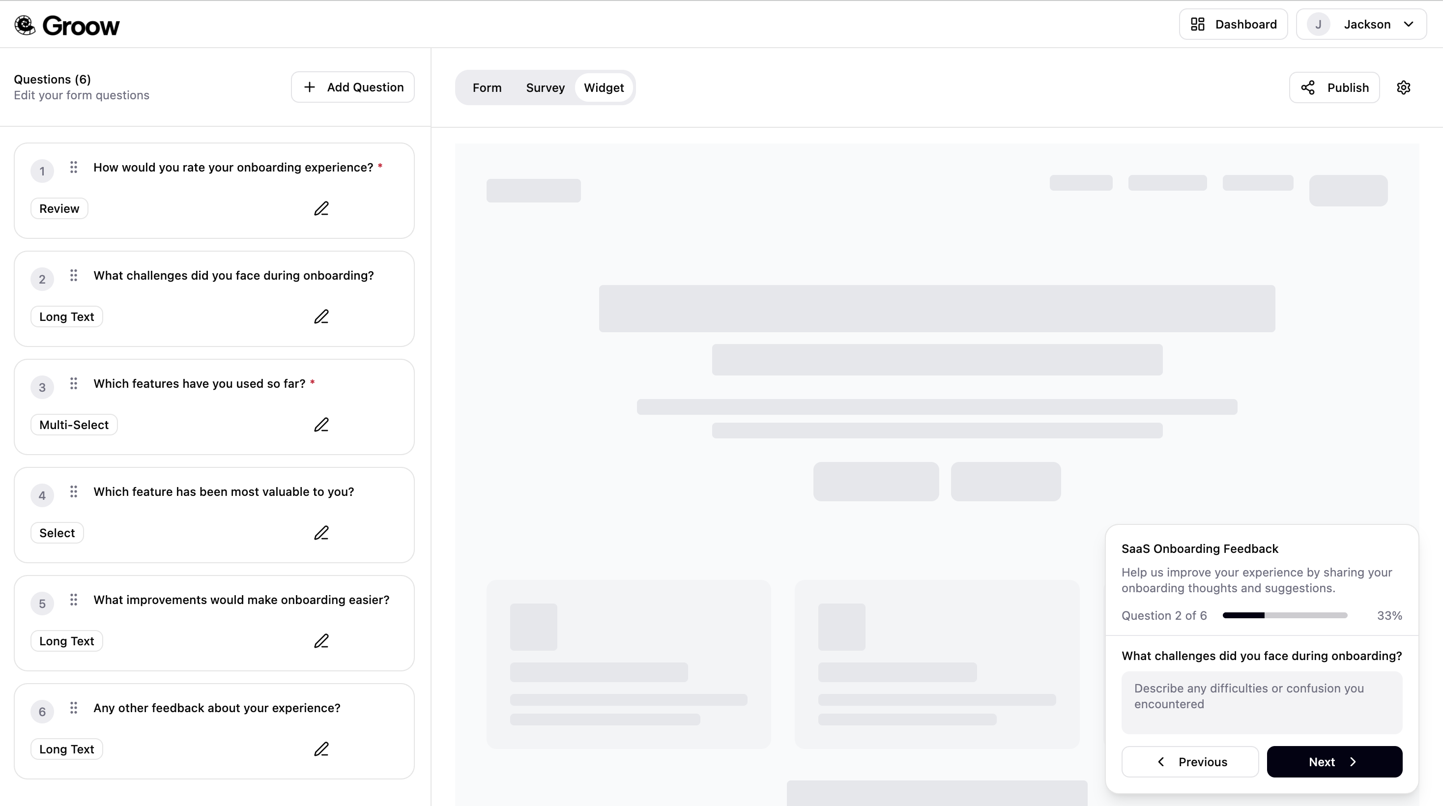Image resolution: width=1443 pixels, height=806 pixels.
Task: Edit the onboarding experience rating question
Action: click(322, 208)
